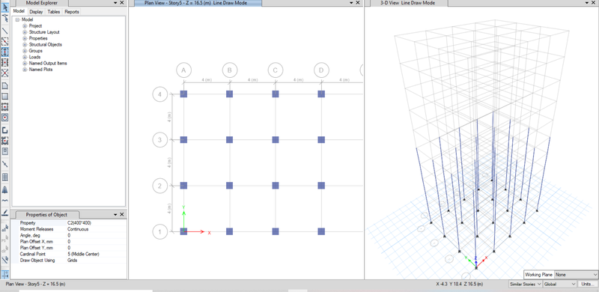Click the Draw Reference Points pencil icon
Viewport: 599px width, 292px height.
tap(5, 213)
